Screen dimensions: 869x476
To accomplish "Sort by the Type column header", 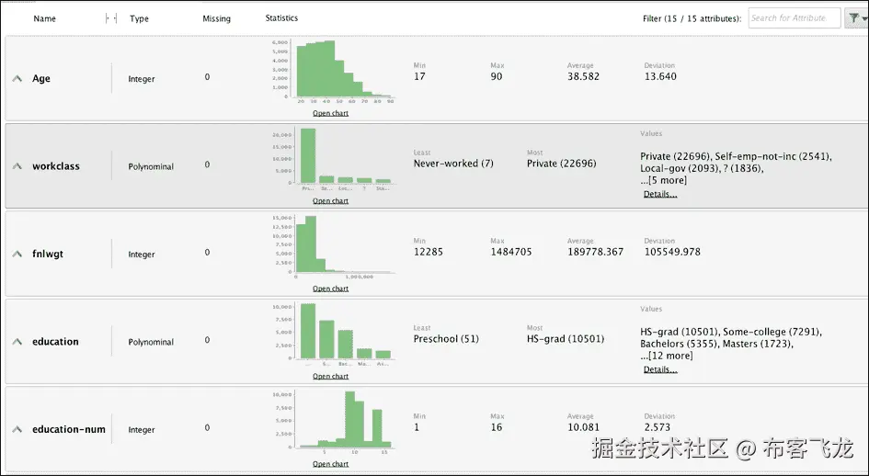I will [x=139, y=18].
